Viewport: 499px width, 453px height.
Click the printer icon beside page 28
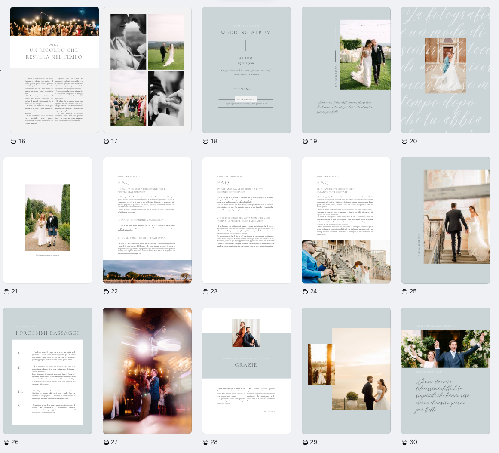[205, 442]
